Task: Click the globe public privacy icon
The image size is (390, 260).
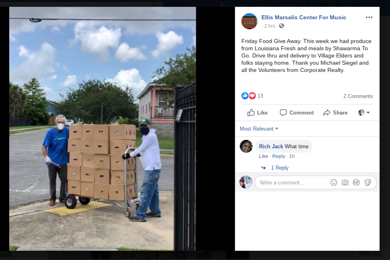Action: coord(281,26)
